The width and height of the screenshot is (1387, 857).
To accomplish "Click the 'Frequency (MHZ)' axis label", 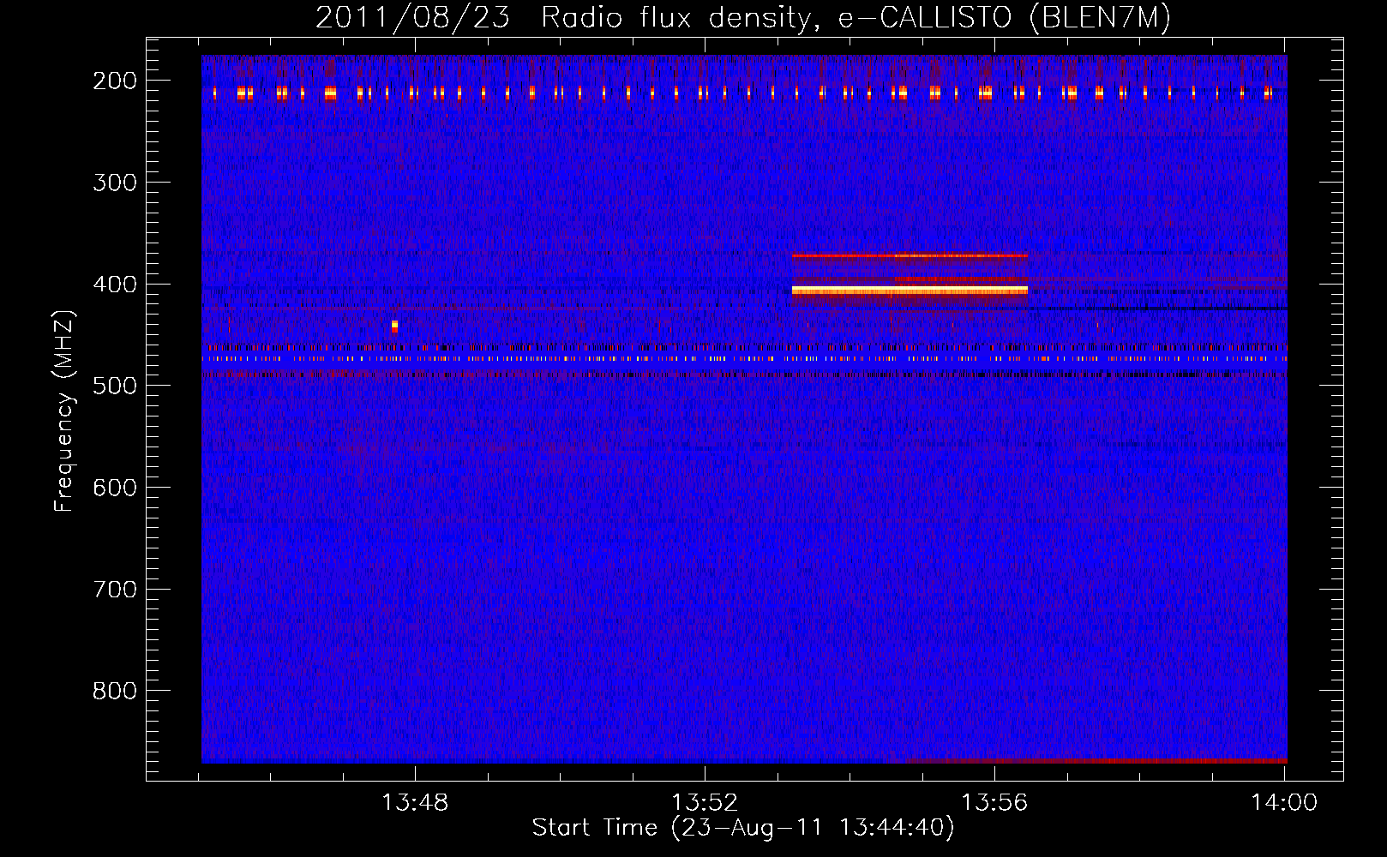I will pyautogui.click(x=64, y=411).
